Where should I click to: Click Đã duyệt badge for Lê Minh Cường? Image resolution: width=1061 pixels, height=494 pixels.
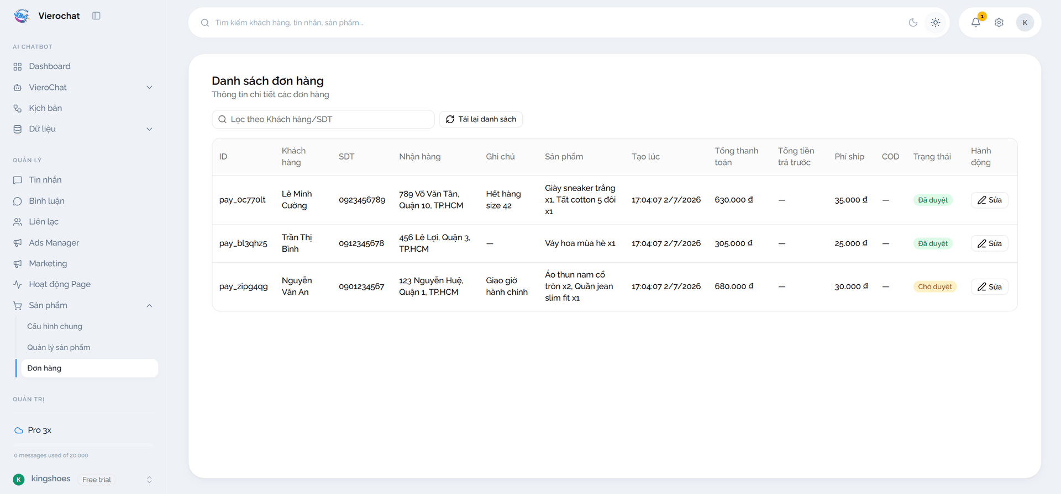(x=933, y=200)
